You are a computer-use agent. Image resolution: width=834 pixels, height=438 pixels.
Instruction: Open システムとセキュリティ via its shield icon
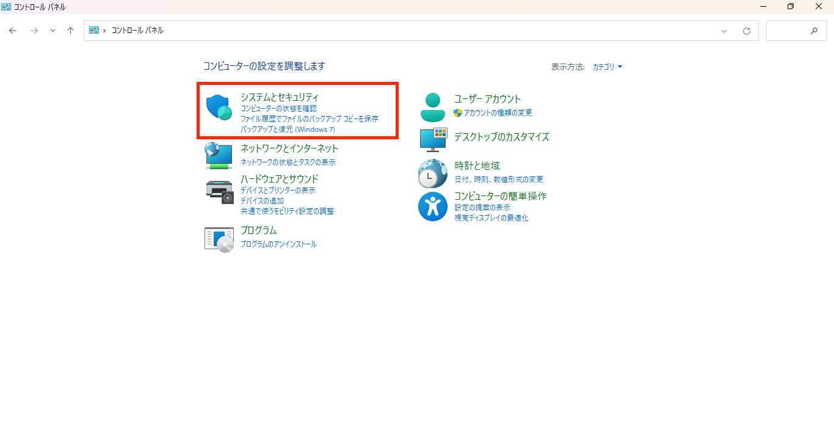click(x=219, y=109)
